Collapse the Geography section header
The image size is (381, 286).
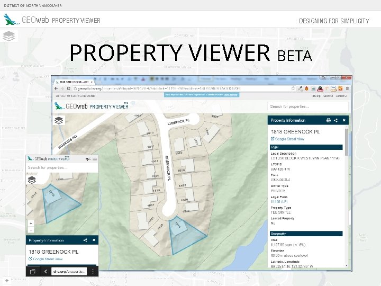[x=306, y=234]
